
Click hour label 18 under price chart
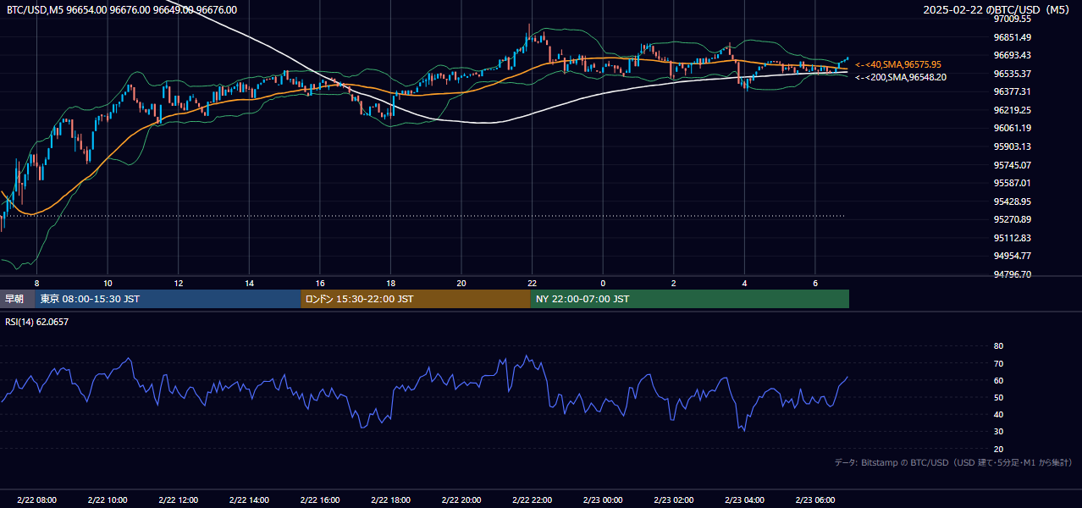[x=390, y=283]
